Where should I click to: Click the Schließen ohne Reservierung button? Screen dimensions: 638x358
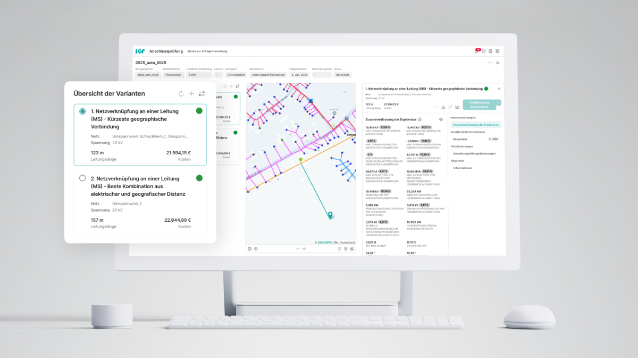coord(479,105)
